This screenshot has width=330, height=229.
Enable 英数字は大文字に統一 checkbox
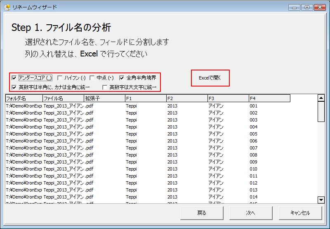pos(105,87)
